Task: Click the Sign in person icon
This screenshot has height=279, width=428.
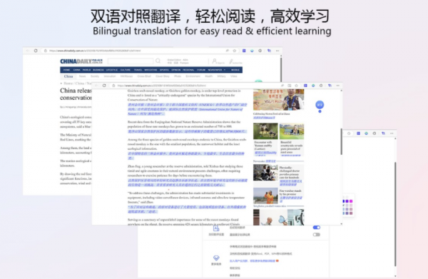Action: click(215, 61)
